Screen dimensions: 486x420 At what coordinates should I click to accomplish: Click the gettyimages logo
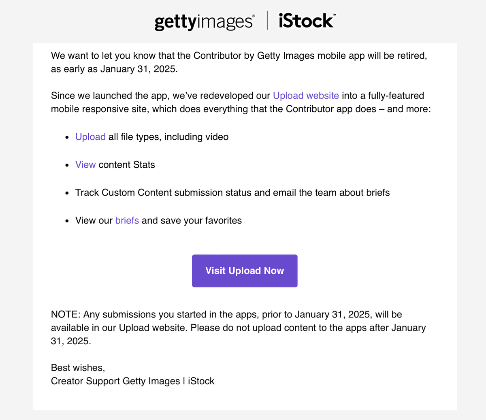coord(203,22)
